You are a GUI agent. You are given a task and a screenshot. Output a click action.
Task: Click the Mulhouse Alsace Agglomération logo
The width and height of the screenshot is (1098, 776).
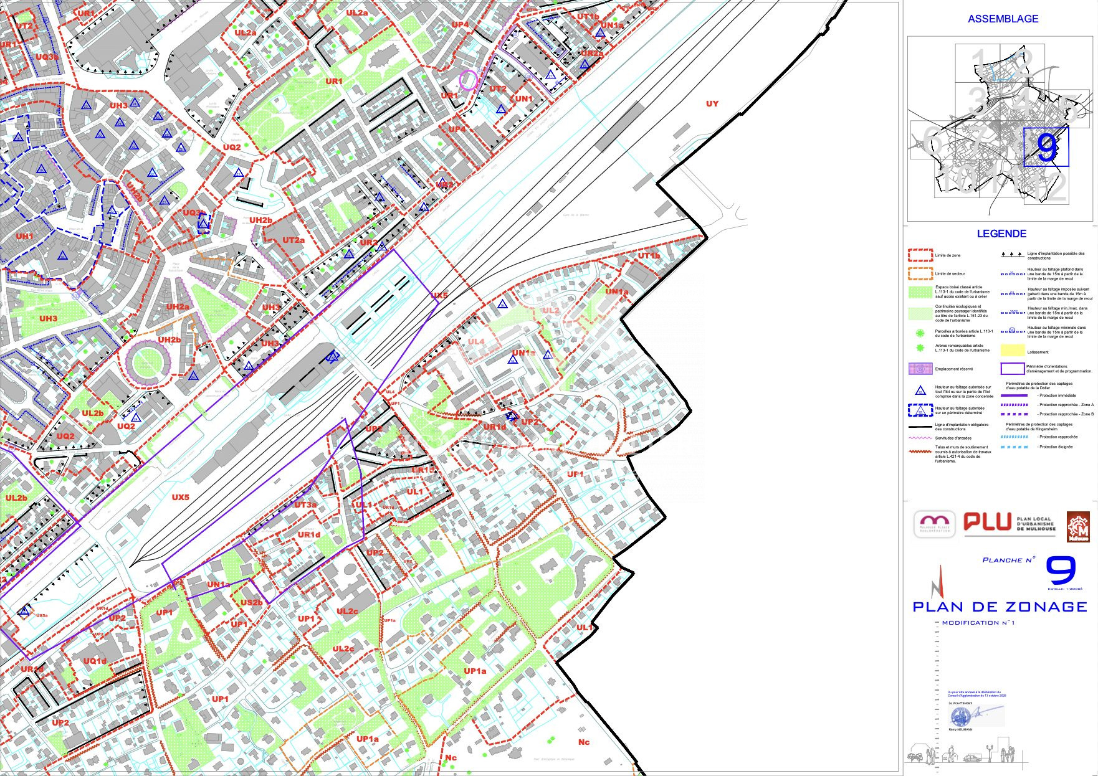tap(934, 524)
